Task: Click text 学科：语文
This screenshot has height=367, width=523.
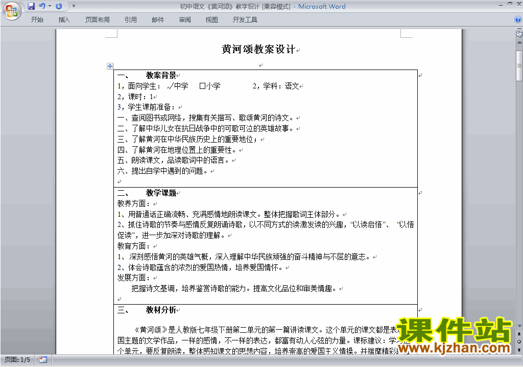Action: pos(281,86)
